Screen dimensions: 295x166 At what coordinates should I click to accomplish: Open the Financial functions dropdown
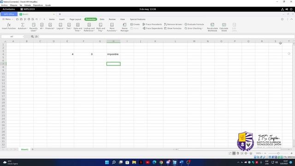tap(50, 26)
